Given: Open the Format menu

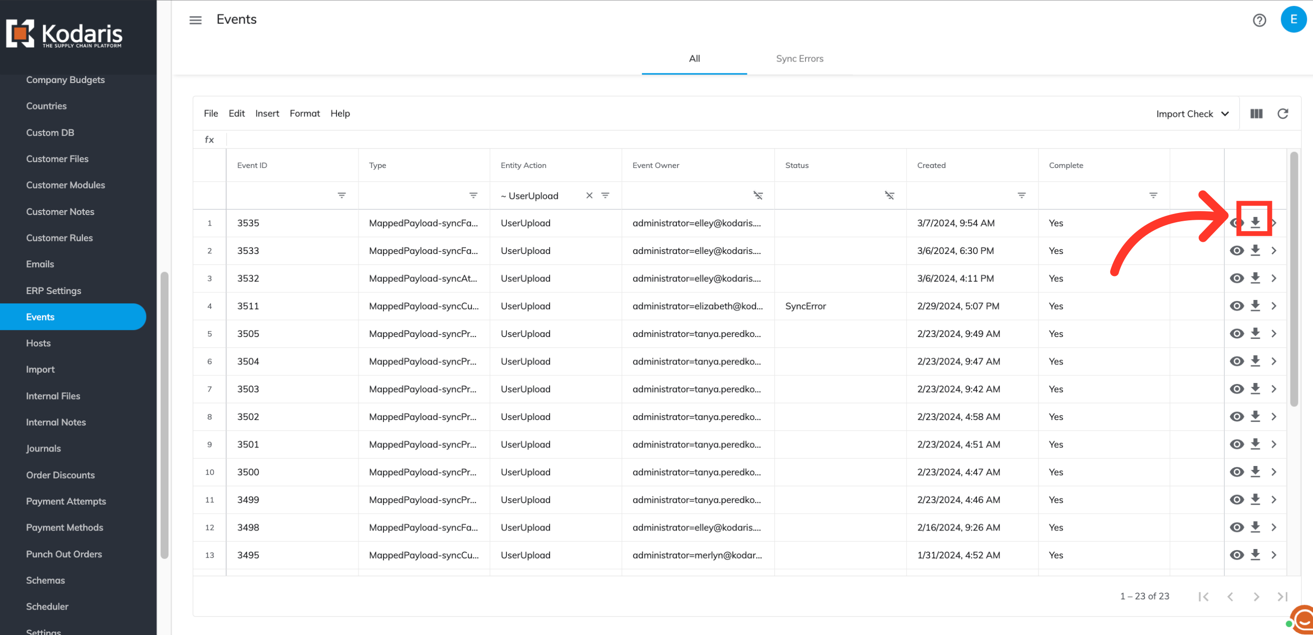Looking at the screenshot, I should point(304,114).
